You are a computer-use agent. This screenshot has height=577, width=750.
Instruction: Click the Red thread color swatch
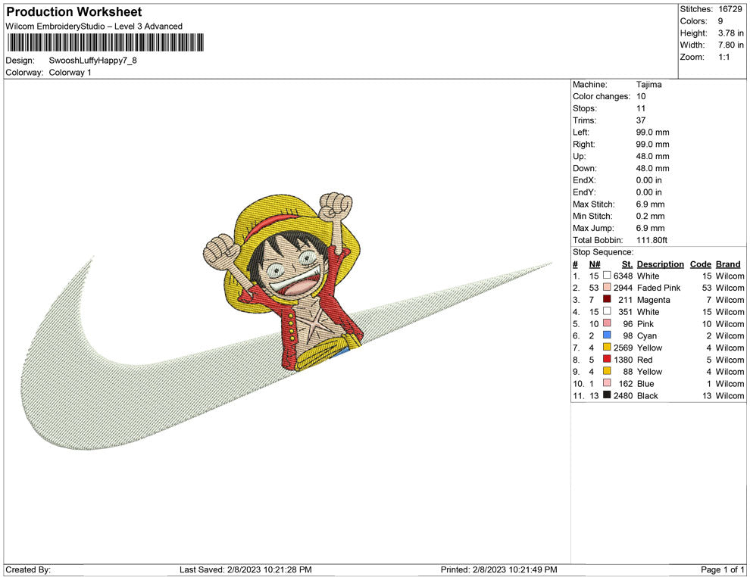pos(607,360)
